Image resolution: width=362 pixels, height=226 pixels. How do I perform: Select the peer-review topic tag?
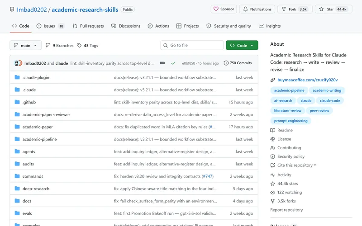point(319,111)
